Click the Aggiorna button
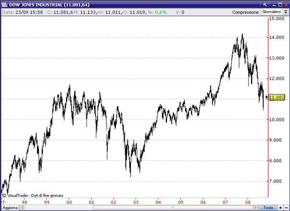This screenshot has width=290, height=211. [10, 208]
